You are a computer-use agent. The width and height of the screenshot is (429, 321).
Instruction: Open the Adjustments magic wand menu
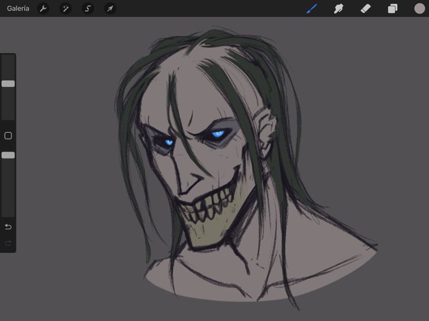pos(66,8)
